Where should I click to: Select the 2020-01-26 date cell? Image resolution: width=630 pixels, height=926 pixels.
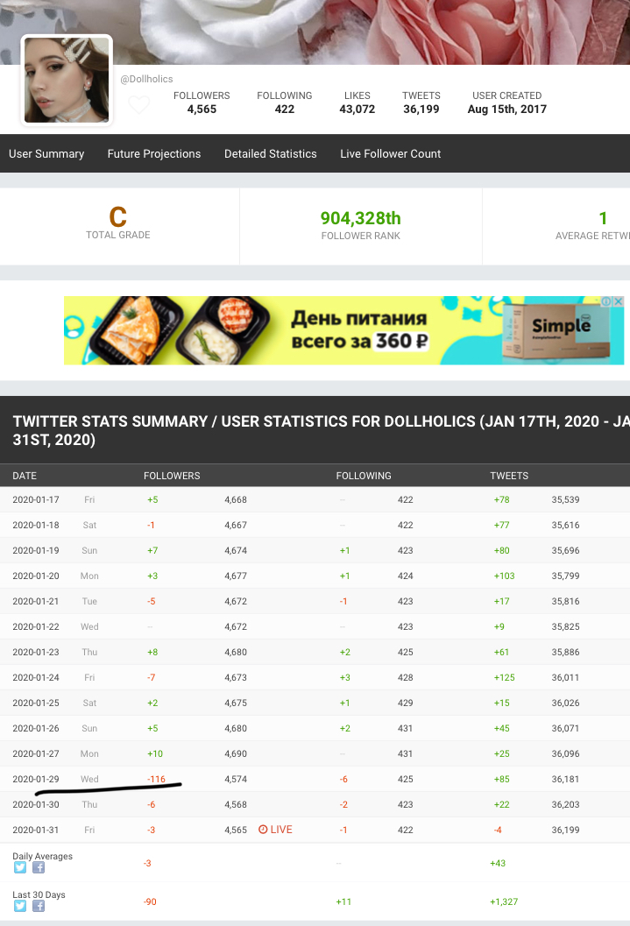36,728
